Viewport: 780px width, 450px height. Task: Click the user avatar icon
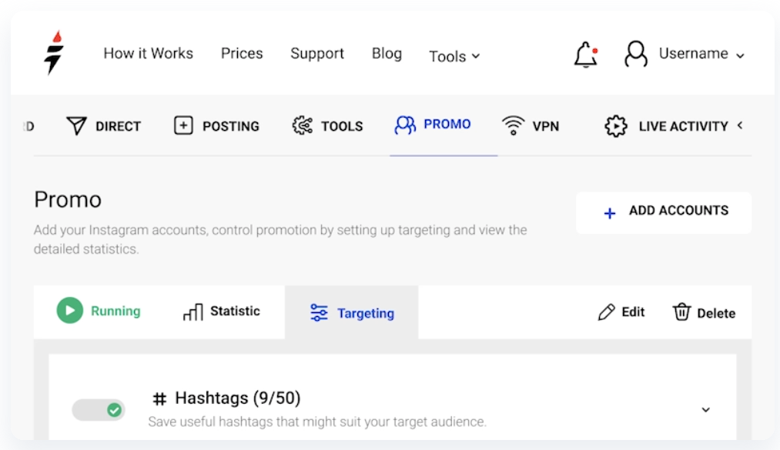coord(636,54)
